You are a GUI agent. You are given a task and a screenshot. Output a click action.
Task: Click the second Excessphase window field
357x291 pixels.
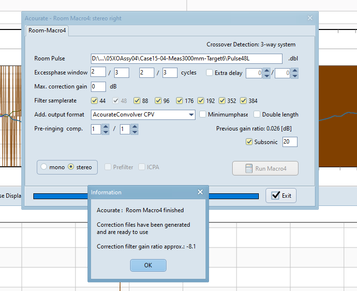(x=121, y=73)
